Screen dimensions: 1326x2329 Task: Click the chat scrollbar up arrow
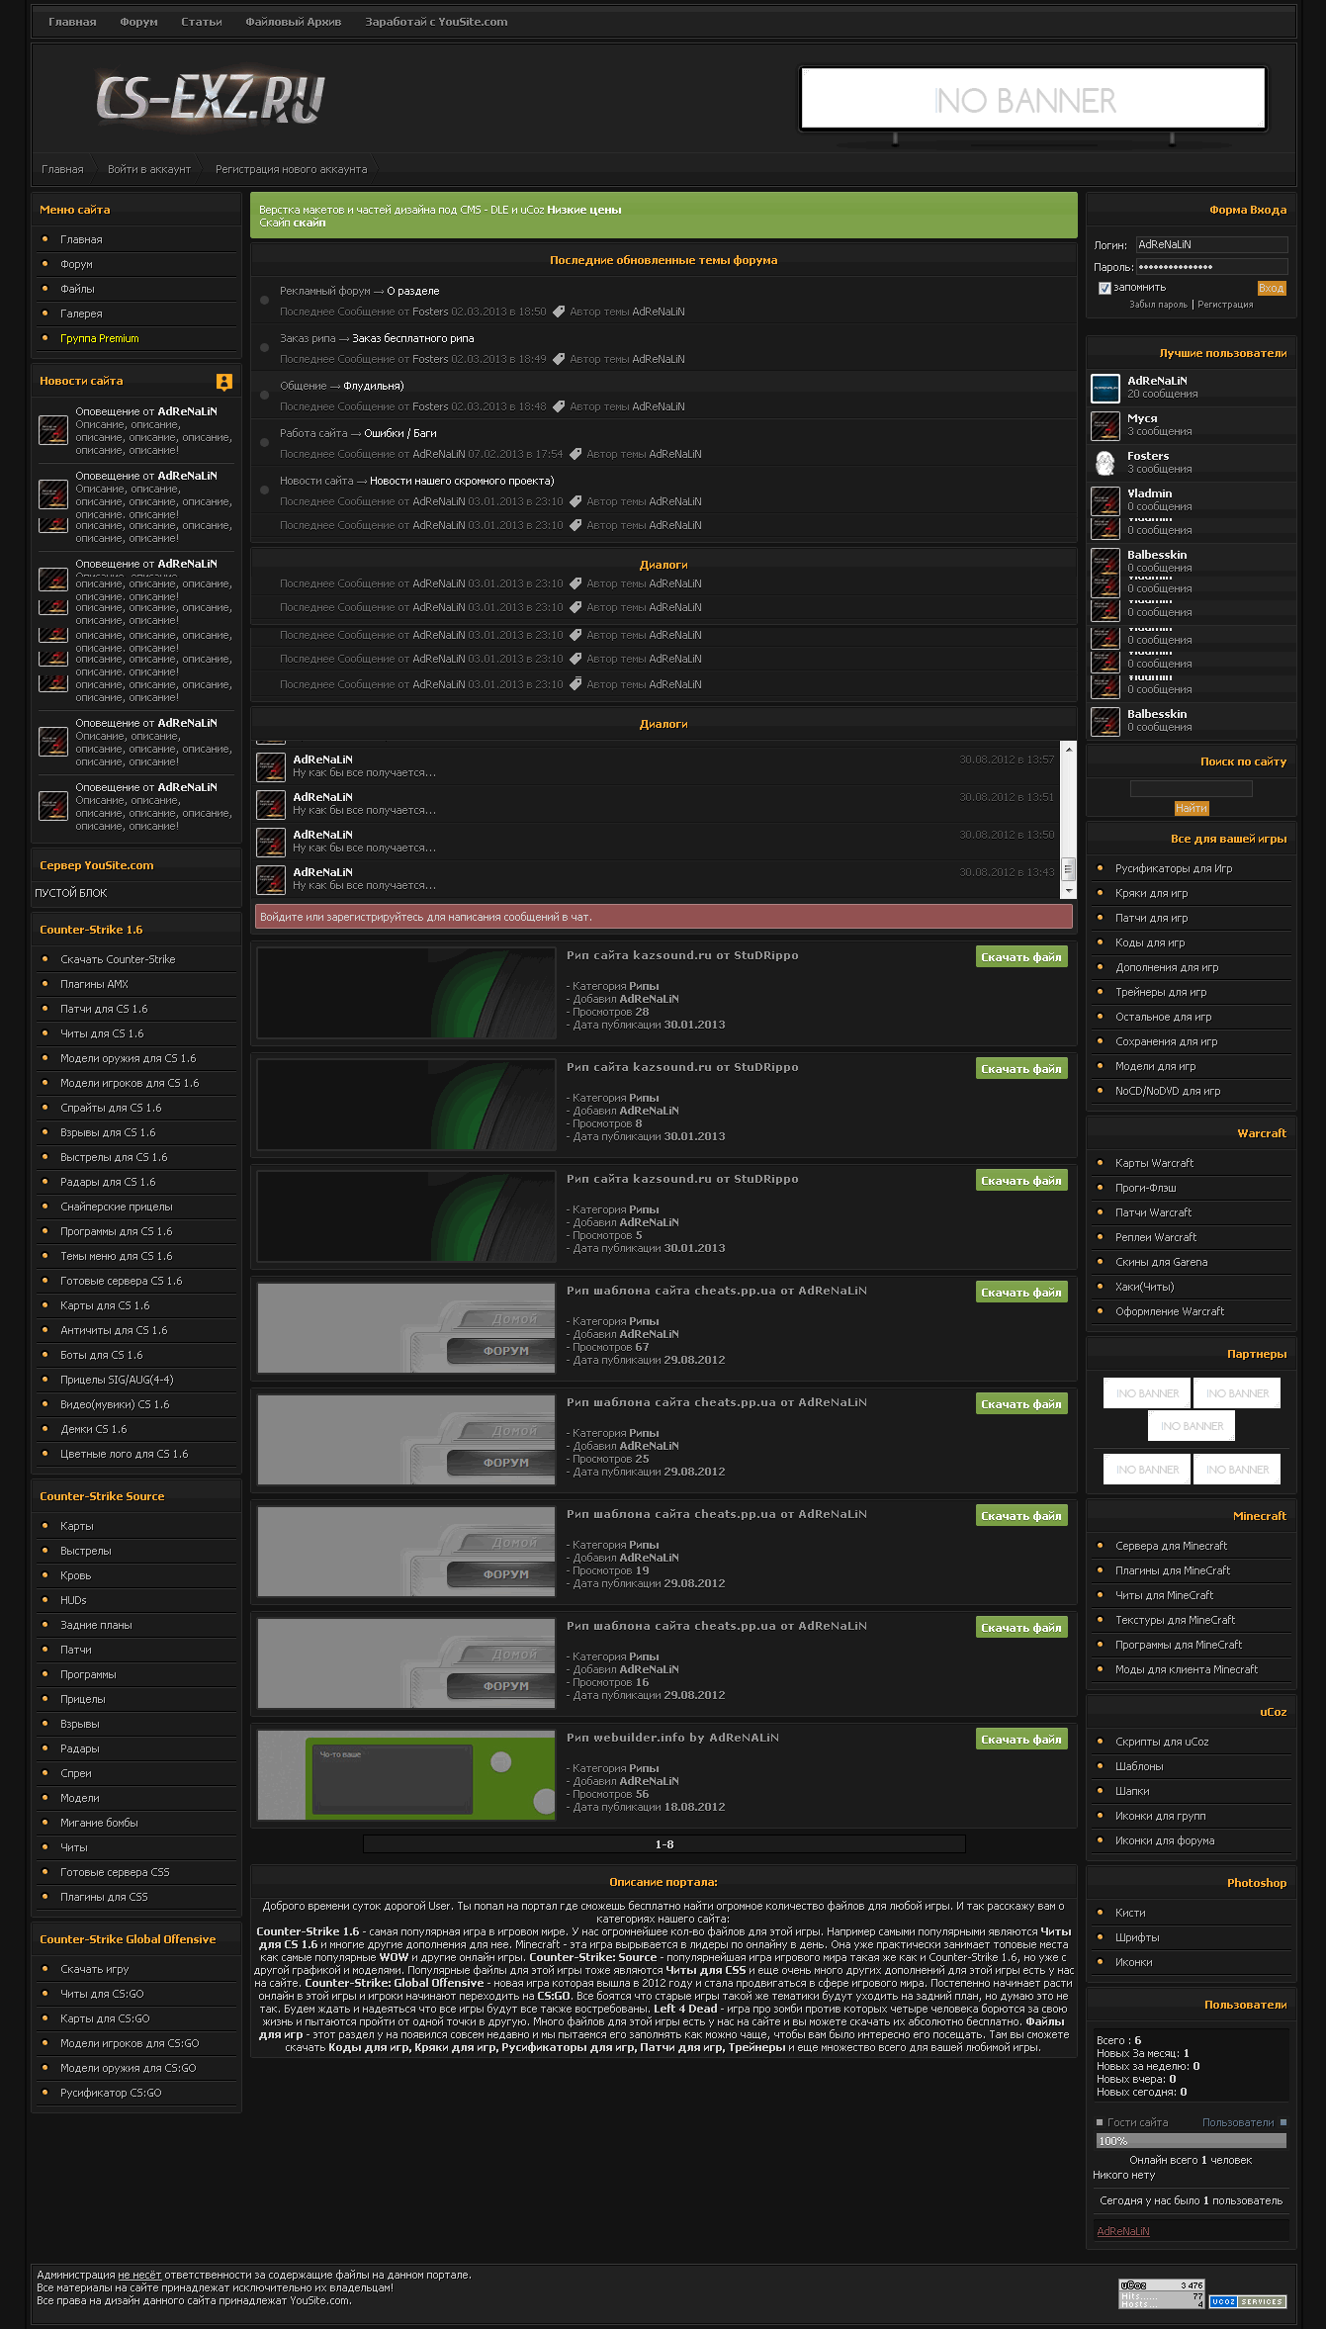click(1068, 750)
